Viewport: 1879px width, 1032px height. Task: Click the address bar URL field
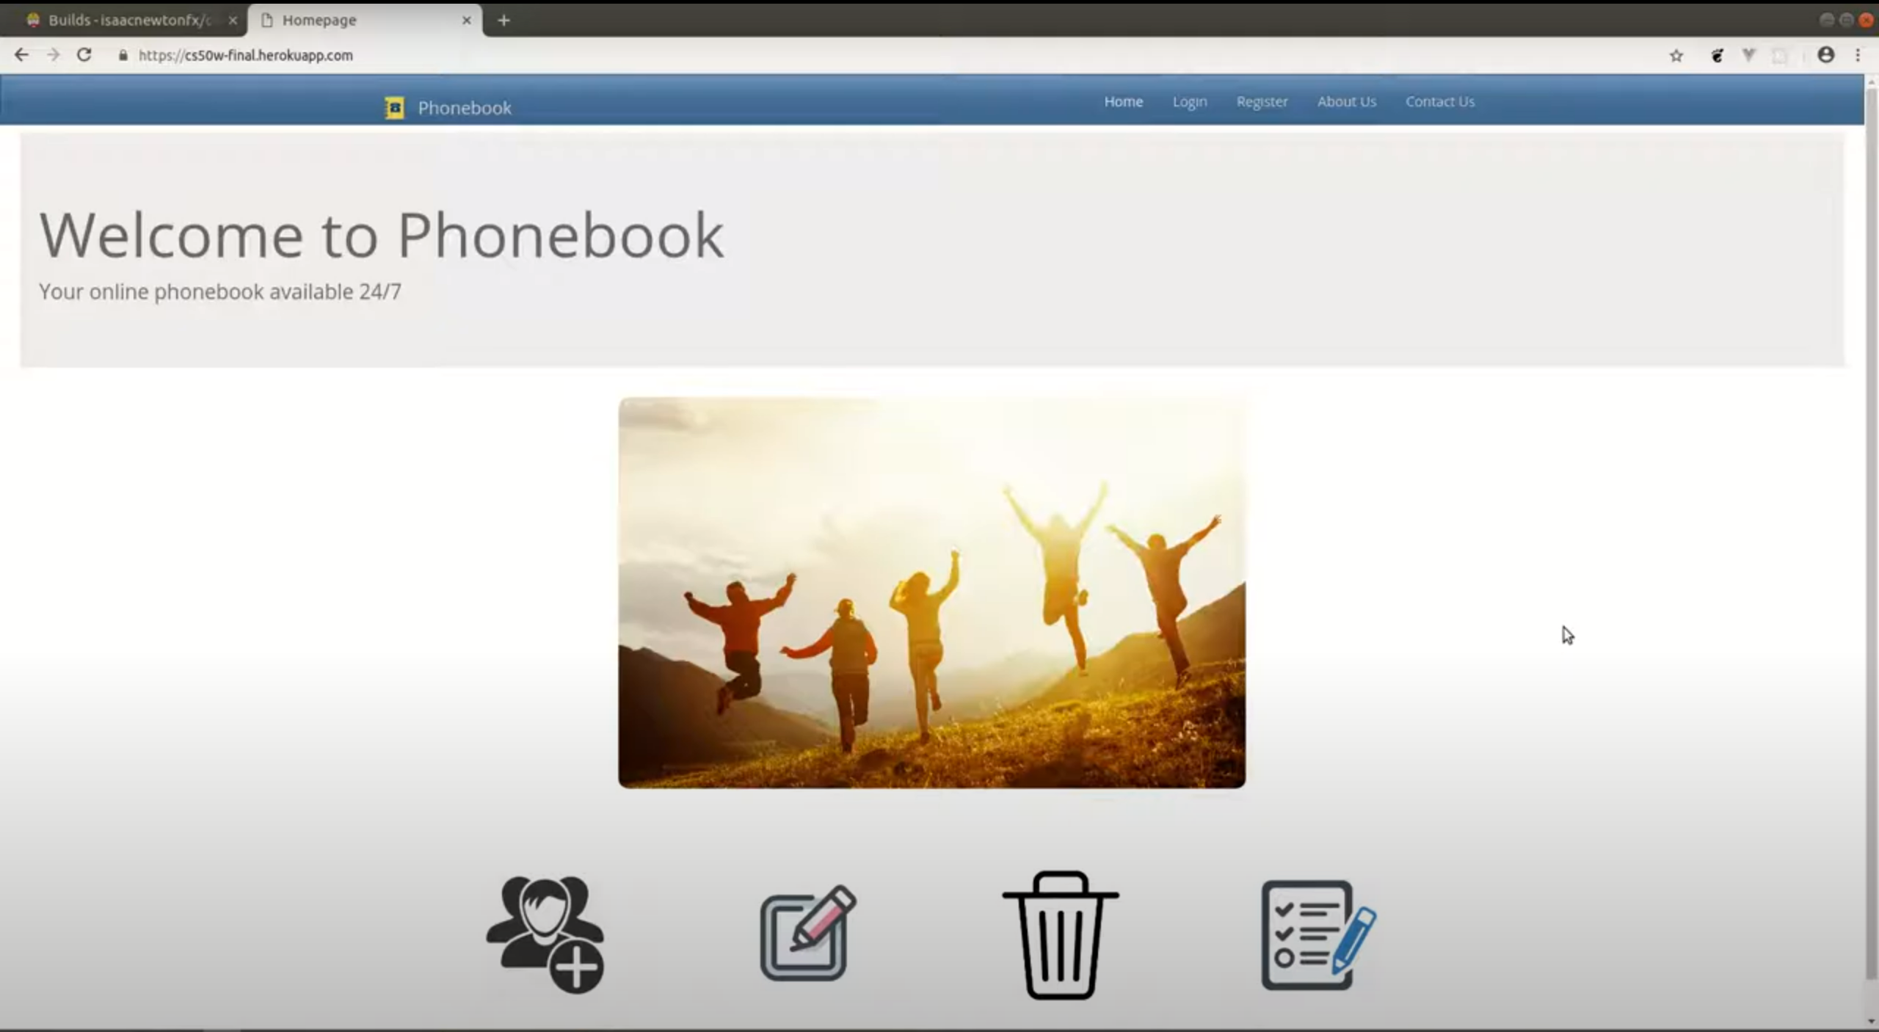245,55
